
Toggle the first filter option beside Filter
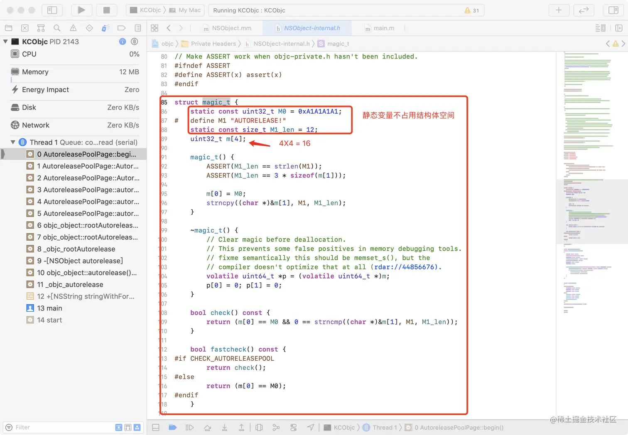(119, 427)
